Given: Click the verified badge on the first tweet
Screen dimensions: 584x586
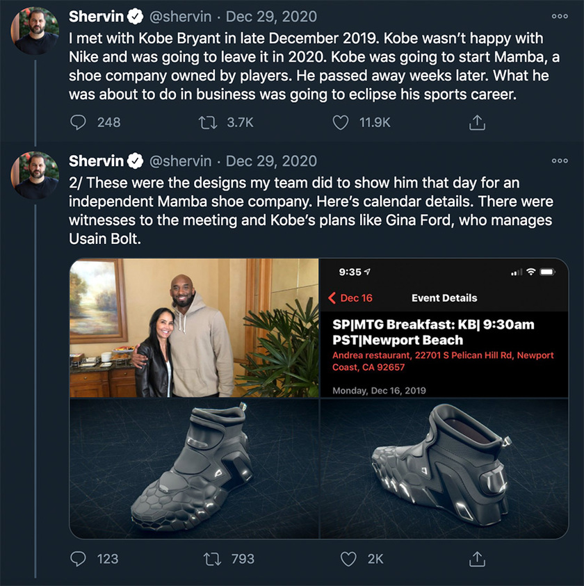Looking at the screenshot, I should click(134, 16).
